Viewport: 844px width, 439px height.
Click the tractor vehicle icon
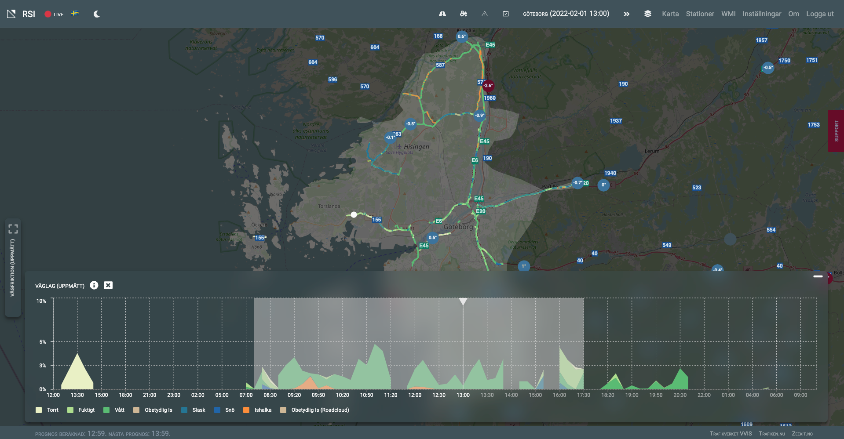tap(464, 14)
